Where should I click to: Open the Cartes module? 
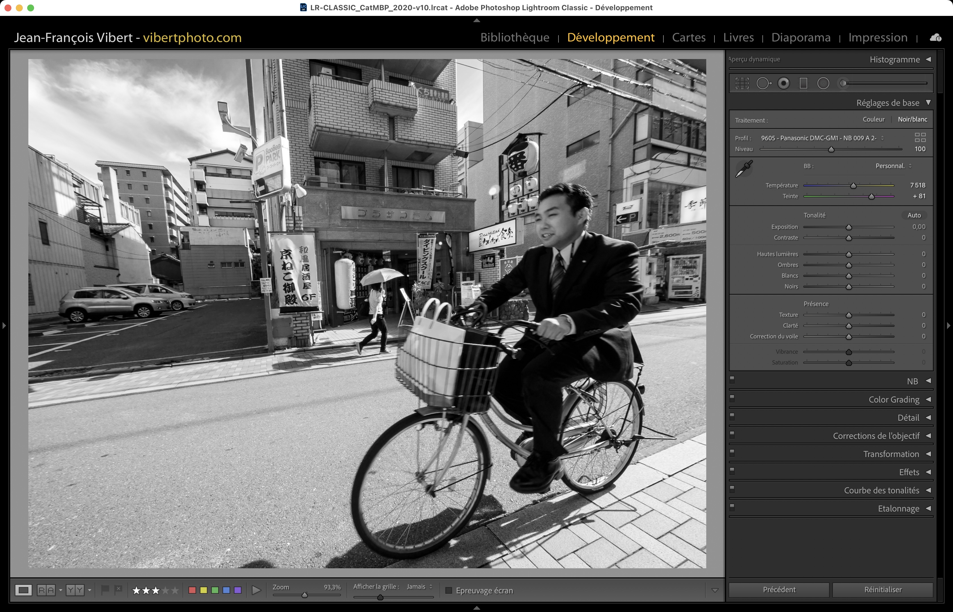pos(689,37)
